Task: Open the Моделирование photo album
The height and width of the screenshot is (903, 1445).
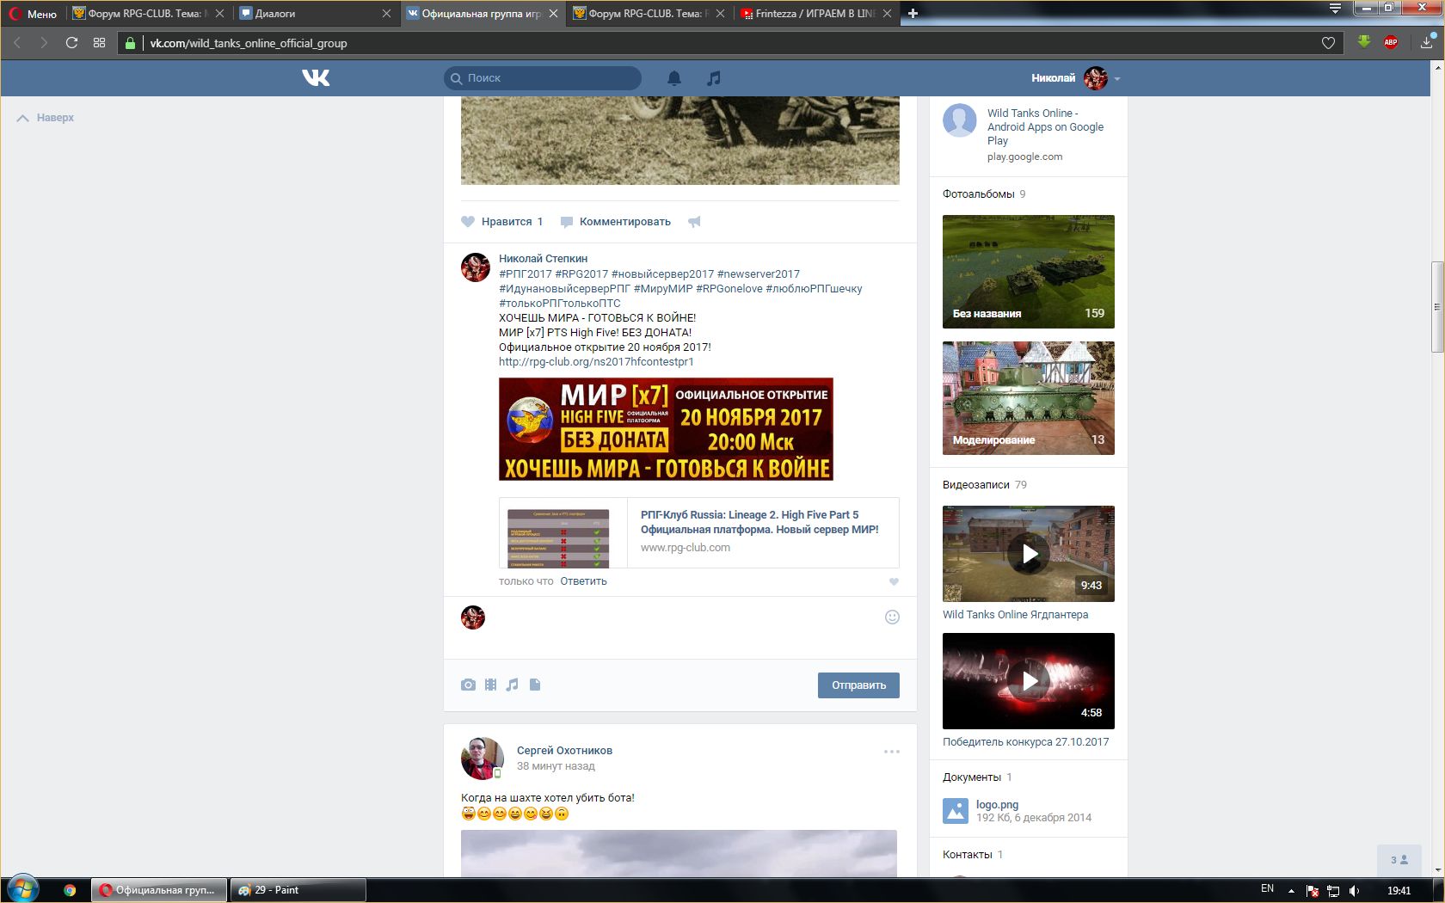Action: point(1029,398)
